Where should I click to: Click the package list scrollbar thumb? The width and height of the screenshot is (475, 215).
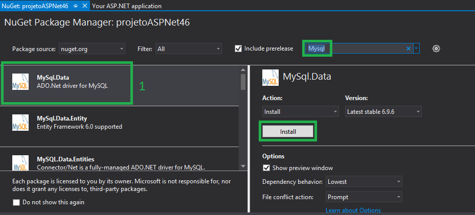click(x=243, y=82)
